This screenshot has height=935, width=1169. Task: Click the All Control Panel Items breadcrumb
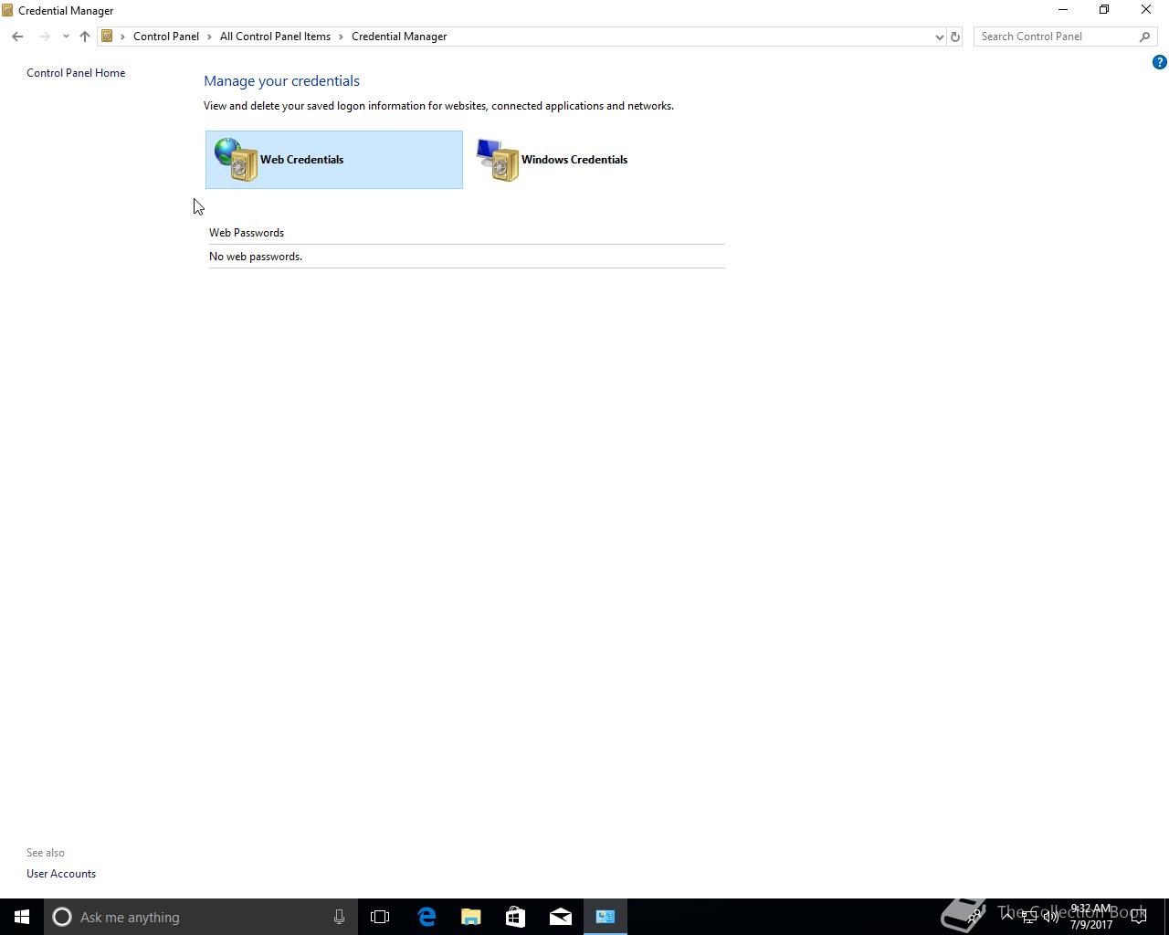(275, 37)
